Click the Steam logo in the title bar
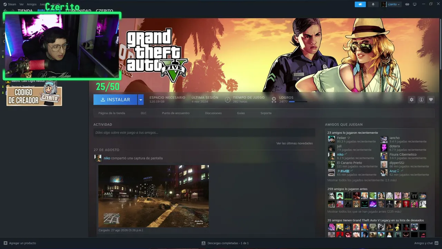Screen dimensions: 442x249 [5, 4]
